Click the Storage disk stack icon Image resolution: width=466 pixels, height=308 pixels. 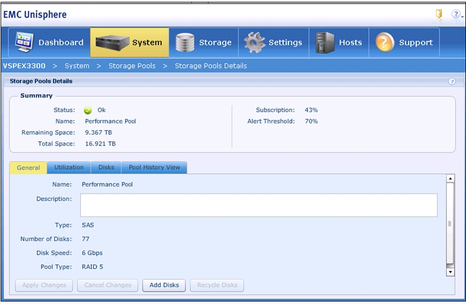click(x=185, y=43)
